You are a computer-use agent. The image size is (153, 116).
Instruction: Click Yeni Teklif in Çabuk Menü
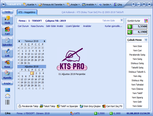(137, 93)
